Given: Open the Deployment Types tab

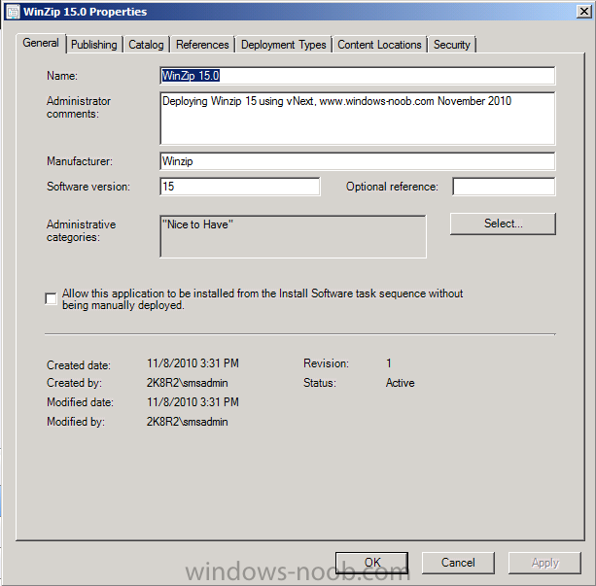Looking at the screenshot, I should [284, 45].
